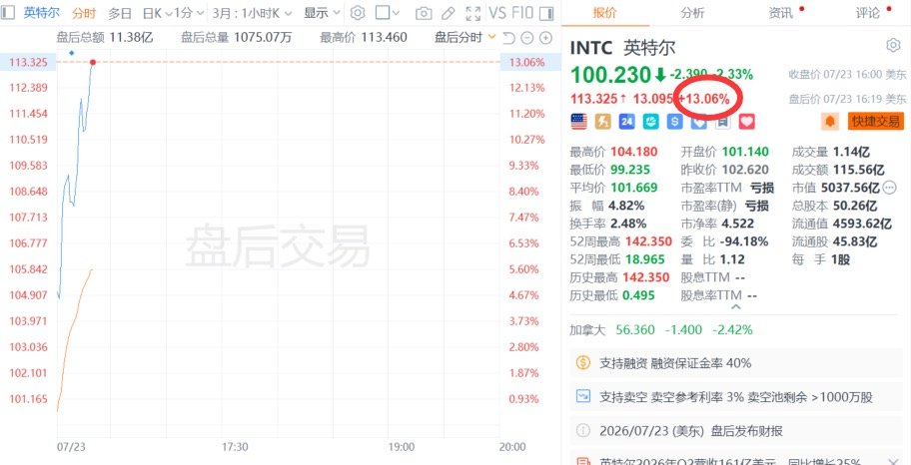Zoom out chart with minus icon

[527, 38]
